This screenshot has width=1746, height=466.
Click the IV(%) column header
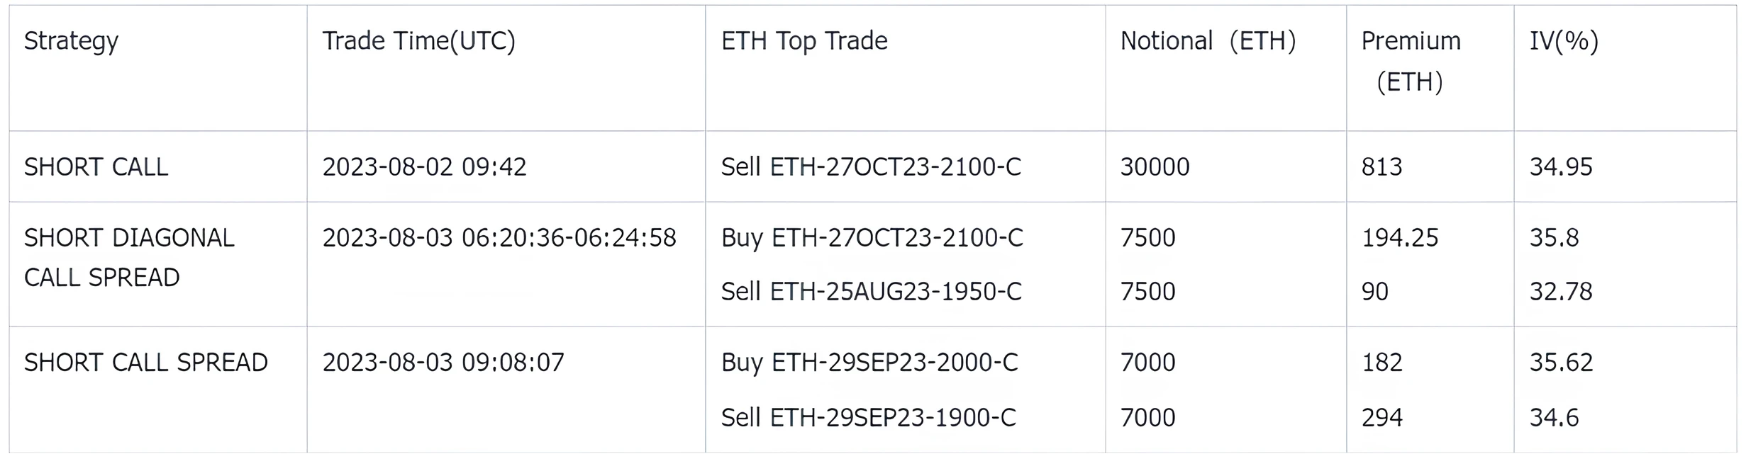1564,42
